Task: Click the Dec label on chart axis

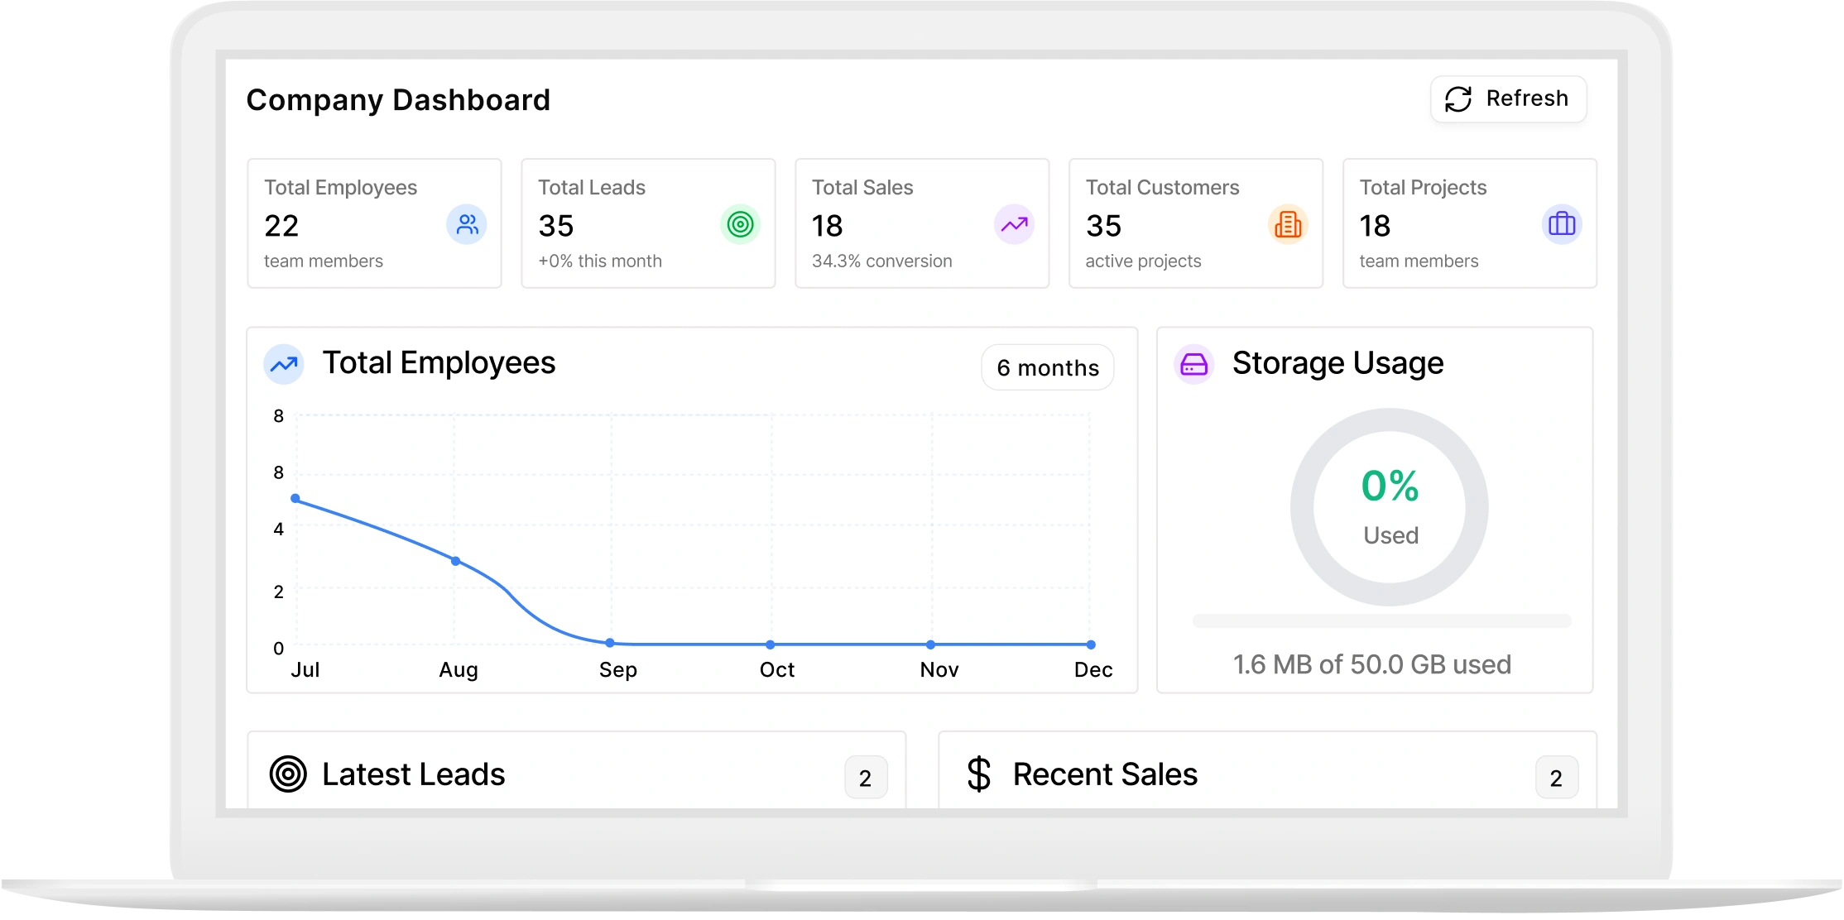Action: point(1093,669)
